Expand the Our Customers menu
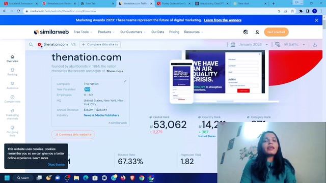The width and height of the screenshot is (326, 183). (133, 32)
